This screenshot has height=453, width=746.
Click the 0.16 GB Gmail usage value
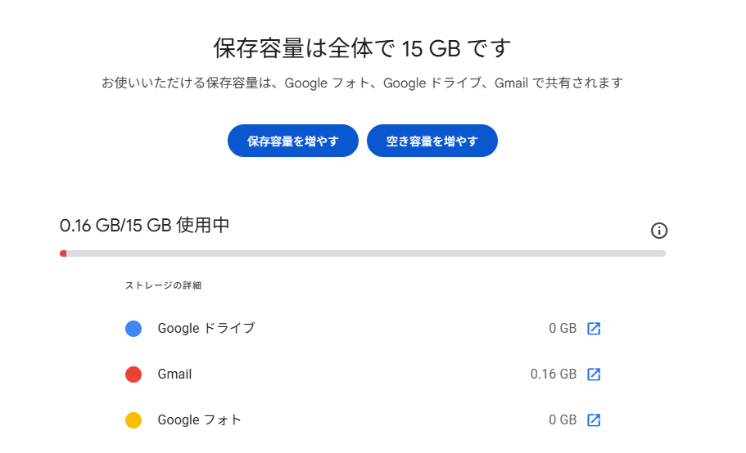click(x=554, y=375)
